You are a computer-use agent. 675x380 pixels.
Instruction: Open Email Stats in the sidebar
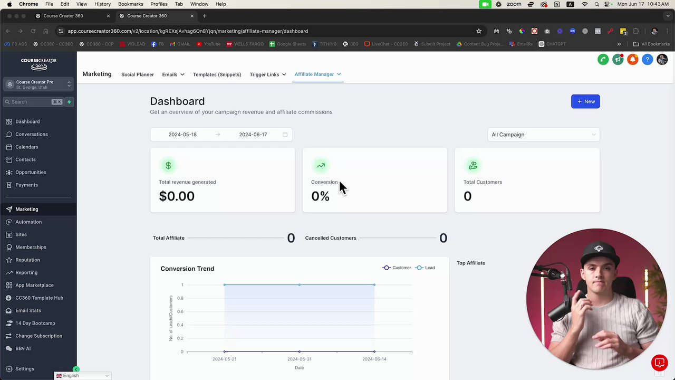[28, 310]
